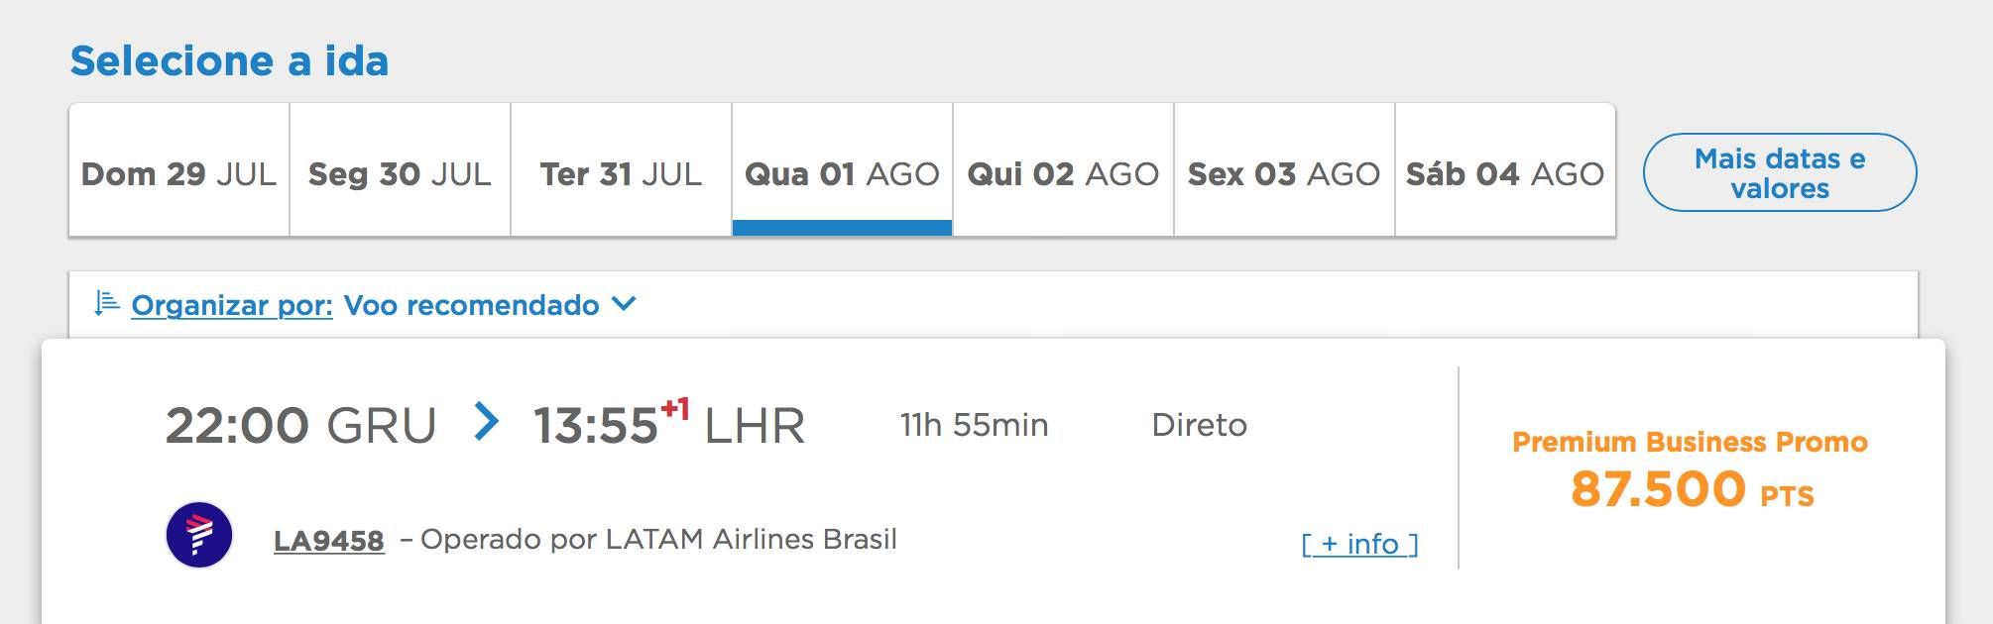The image size is (1993, 624).
Task: Click the 87.500 PTS price
Action: 1692,489
